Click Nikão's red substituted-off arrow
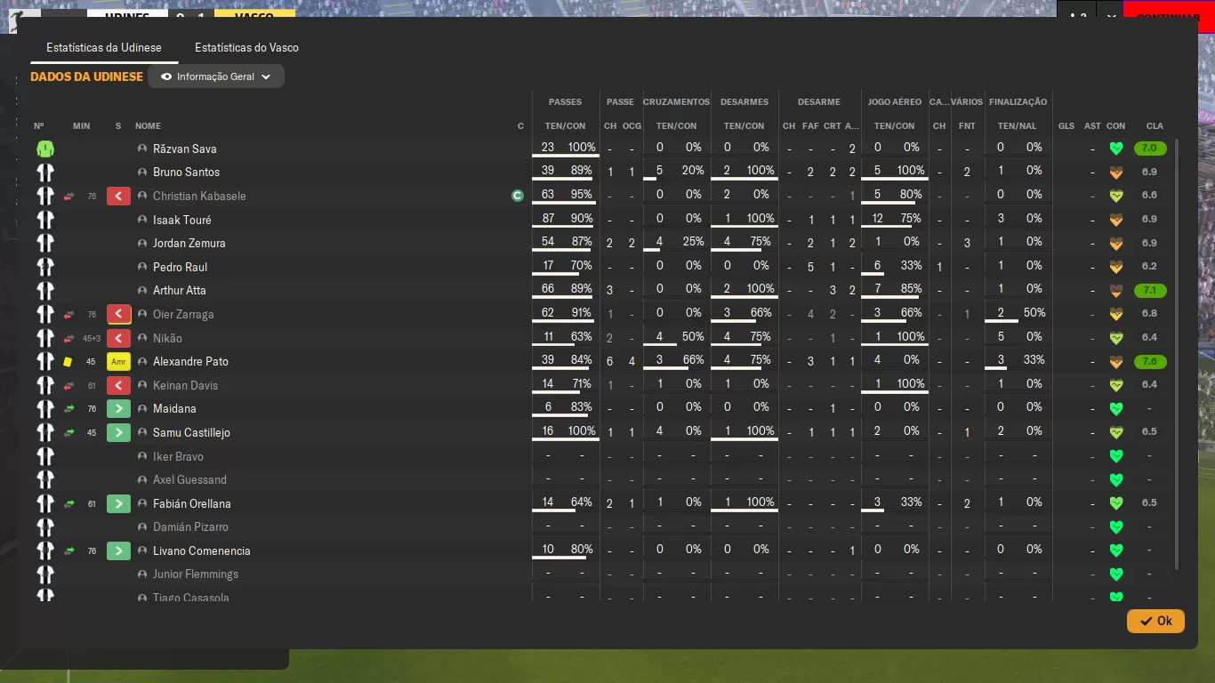 [x=118, y=338]
